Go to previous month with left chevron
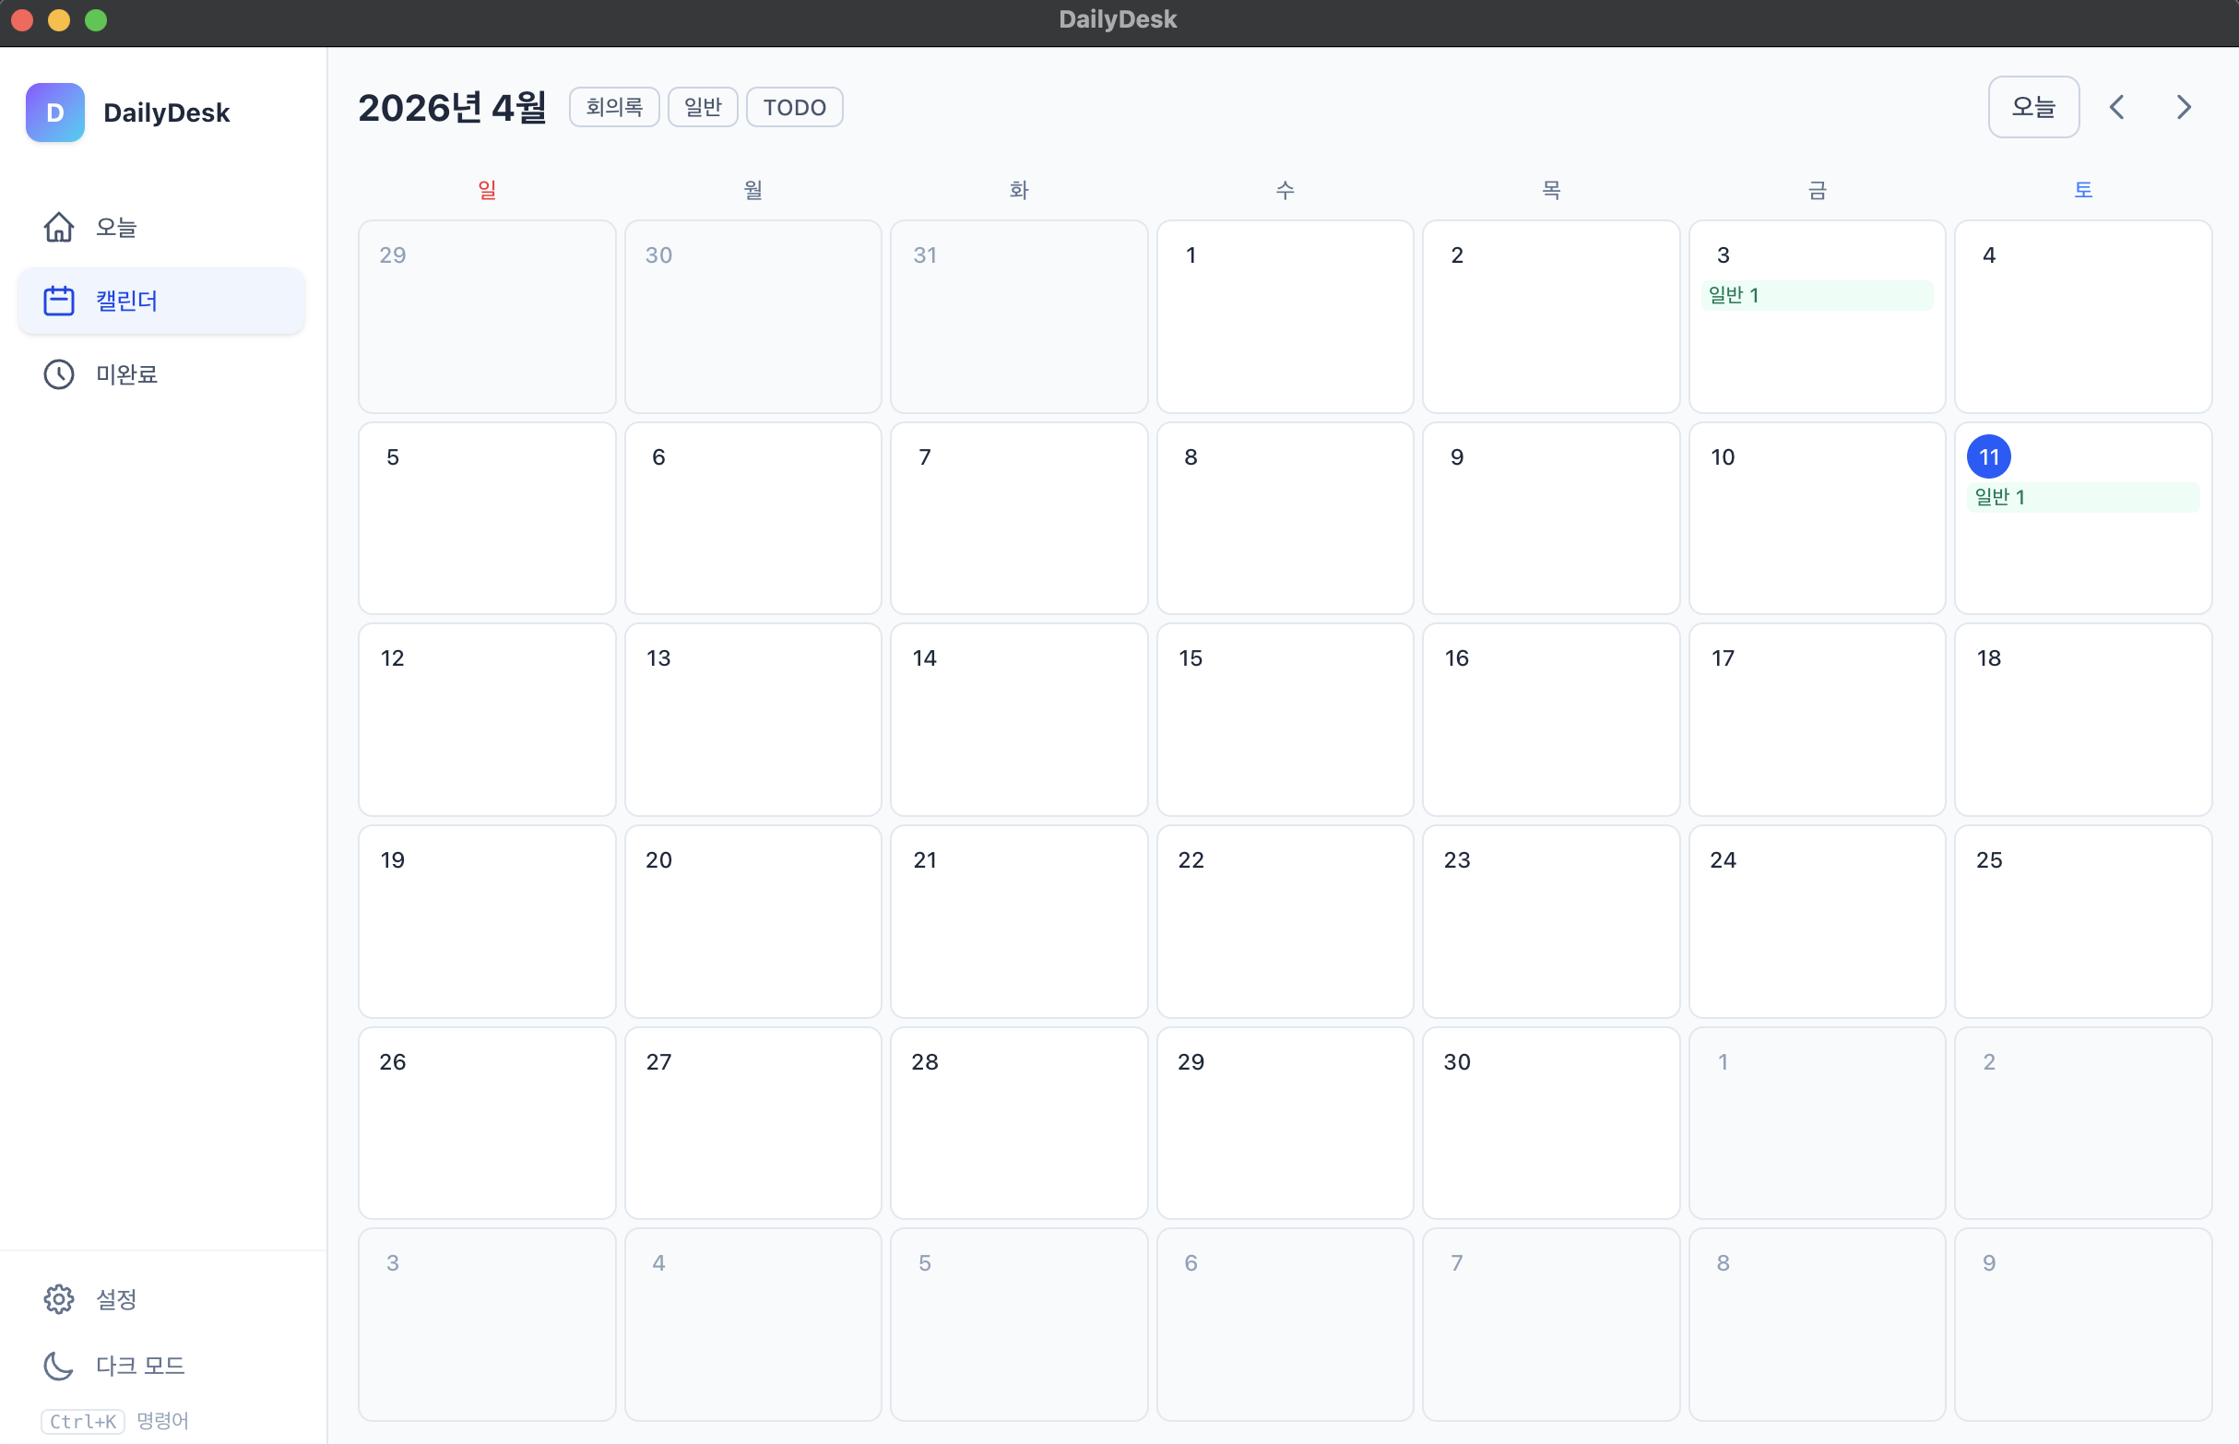The height and width of the screenshot is (1444, 2239). (x=2116, y=107)
